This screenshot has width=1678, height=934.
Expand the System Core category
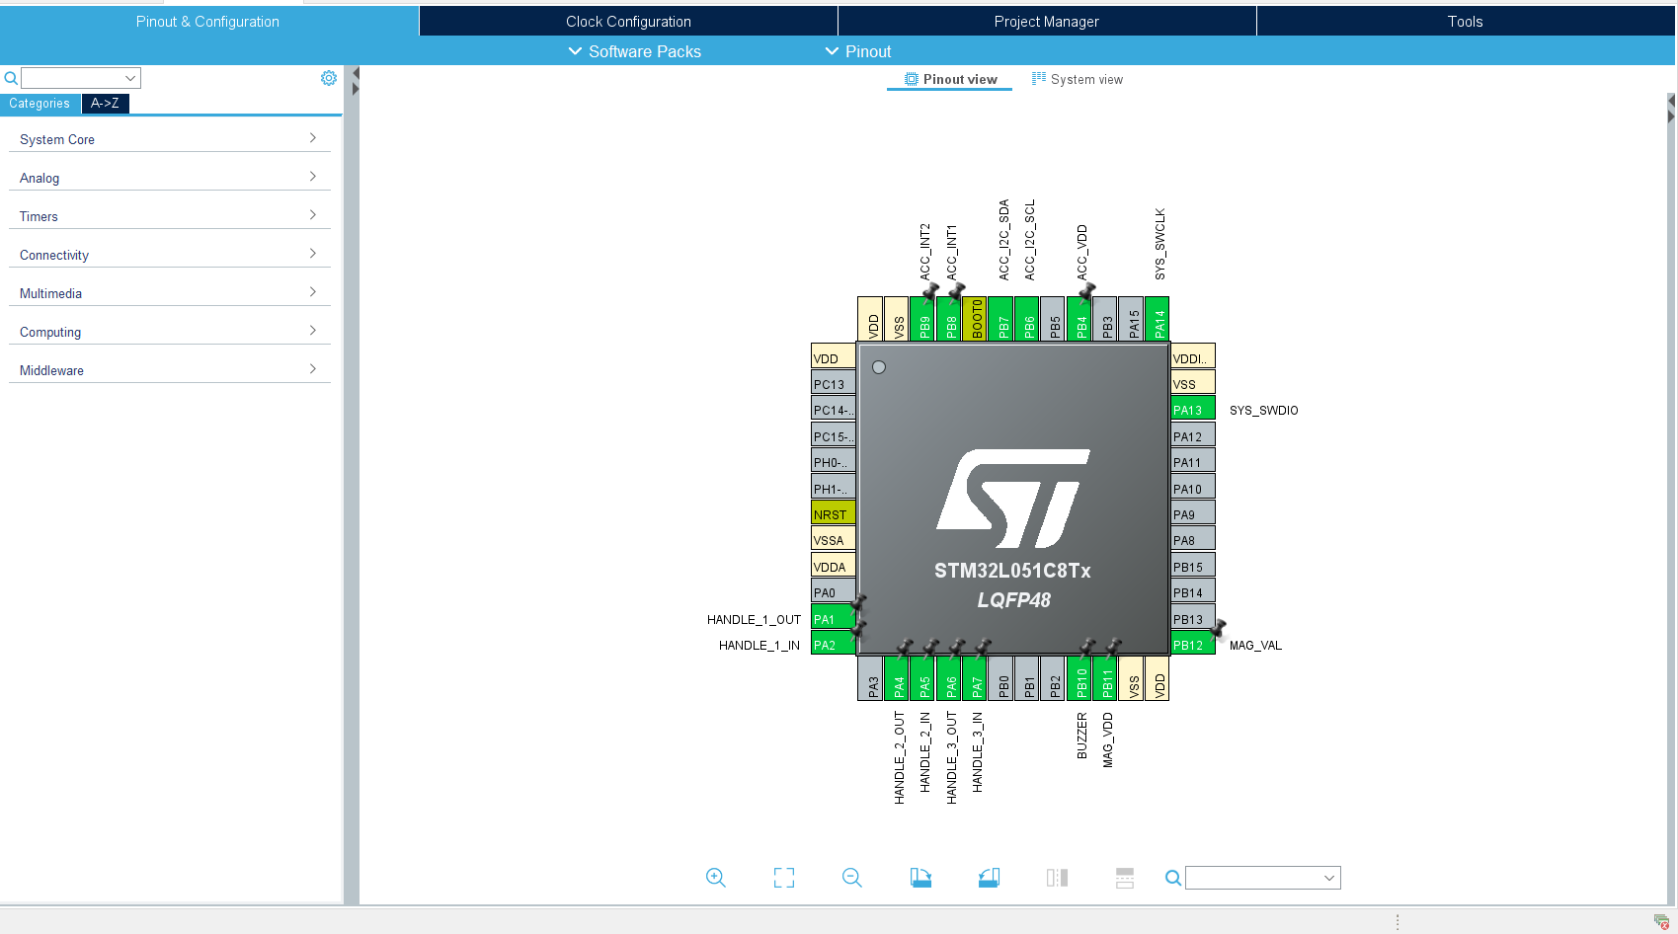[x=169, y=139]
